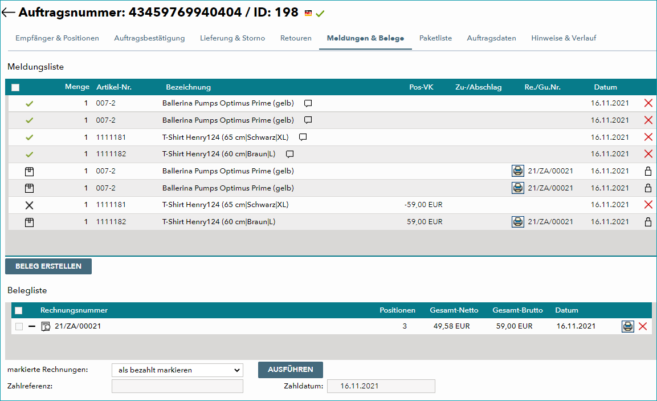Click the green checkmark status of article 1111181
657x401 pixels.
pos(29,137)
